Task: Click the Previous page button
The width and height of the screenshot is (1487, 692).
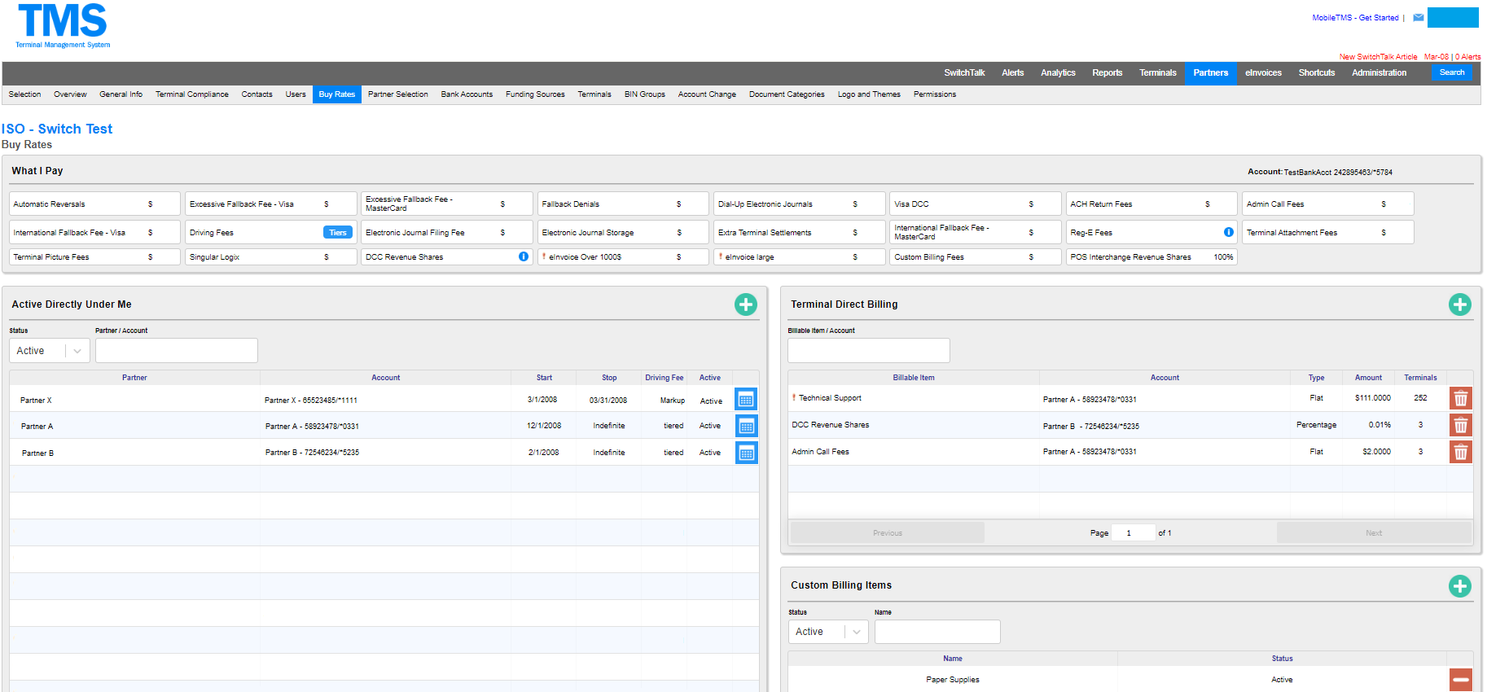Action: [x=888, y=533]
